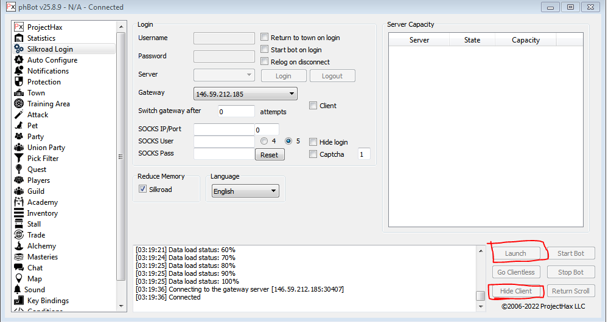Click the Statistics icon in sidebar
This screenshot has height=322, width=611.
(x=19, y=38)
